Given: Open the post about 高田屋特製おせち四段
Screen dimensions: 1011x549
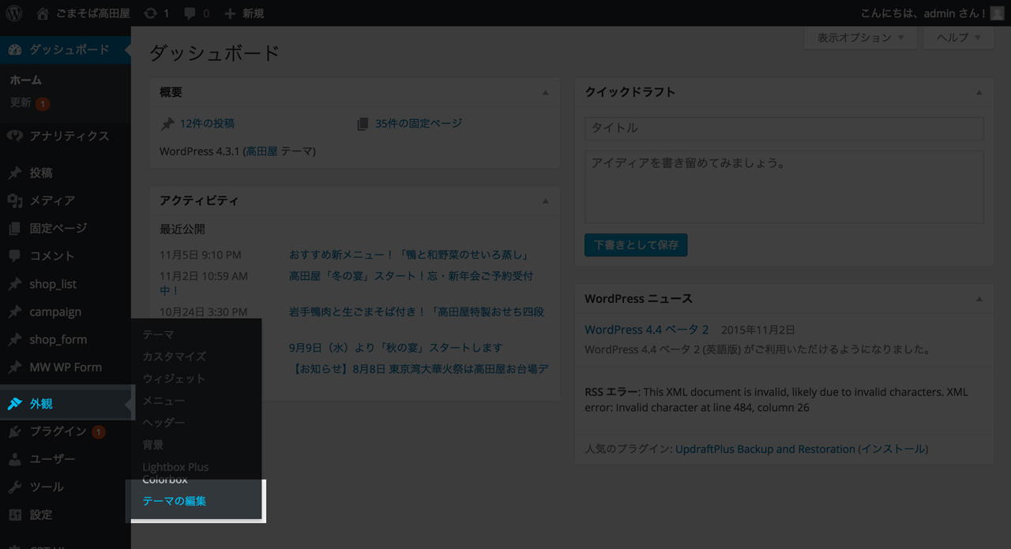Looking at the screenshot, I should (x=416, y=312).
